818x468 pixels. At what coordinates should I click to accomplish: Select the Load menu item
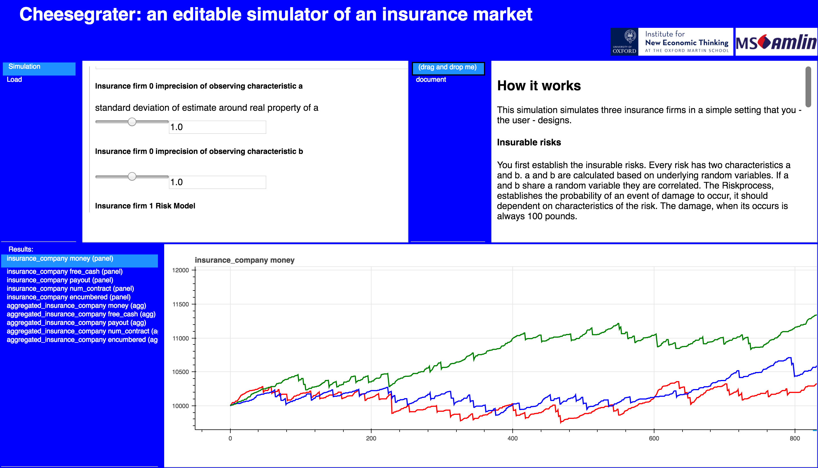click(x=14, y=80)
